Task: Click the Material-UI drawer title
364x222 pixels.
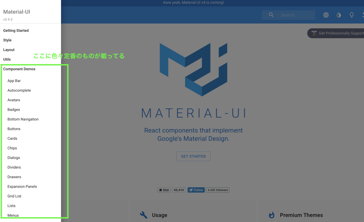Action: click(x=17, y=12)
